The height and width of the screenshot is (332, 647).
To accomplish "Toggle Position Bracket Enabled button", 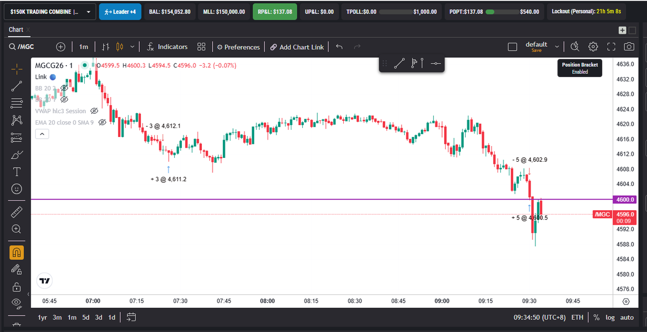I will click(x=580, y=68).
